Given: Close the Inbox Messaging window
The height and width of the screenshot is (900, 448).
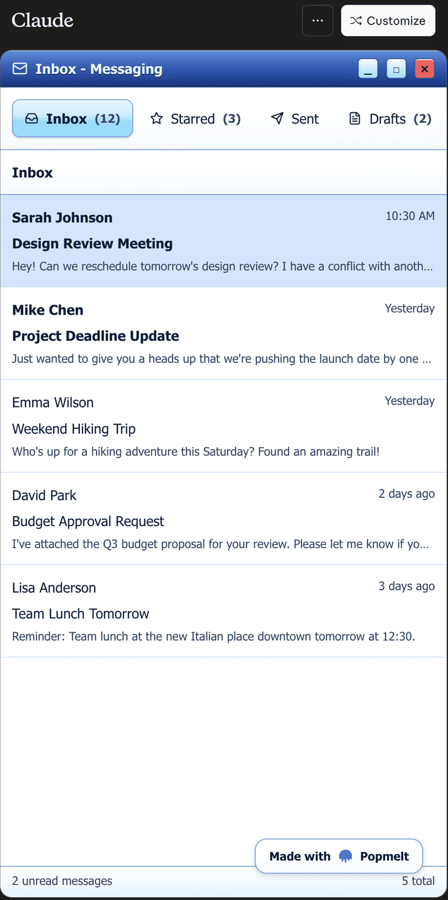Looking at the screenshot, I should point(424,69).
